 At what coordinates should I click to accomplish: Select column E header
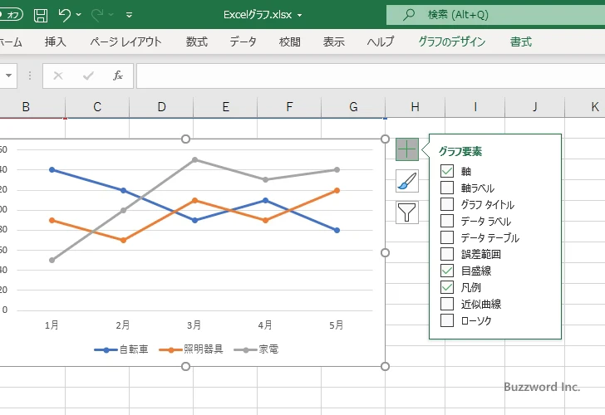(226, 107)
